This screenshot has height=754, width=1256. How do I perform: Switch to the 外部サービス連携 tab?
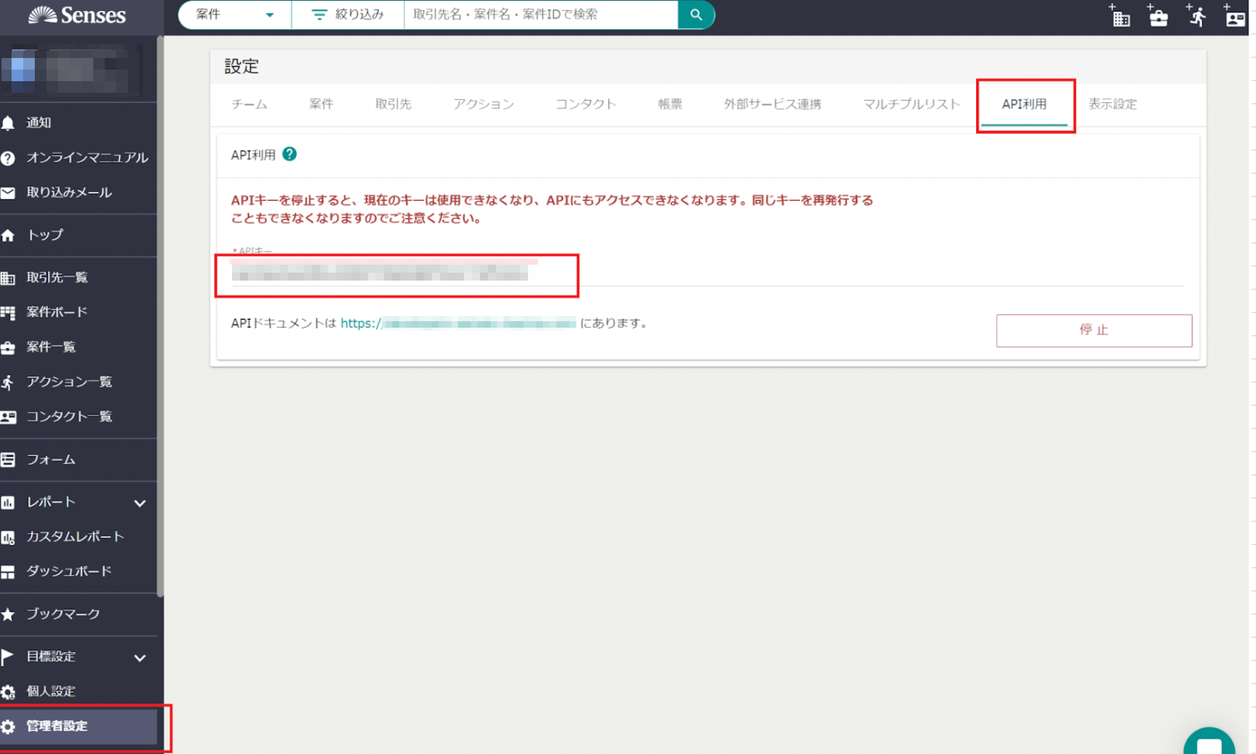tap(772, 104)
